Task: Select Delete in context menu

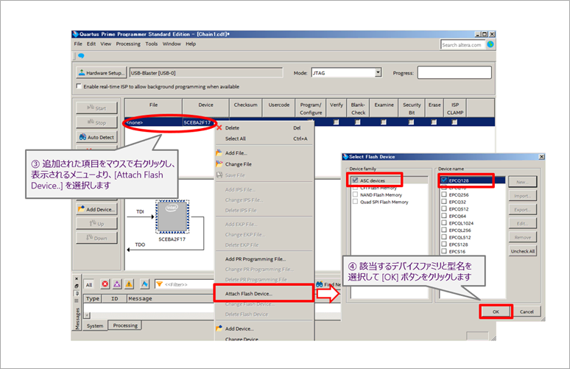Action: pyautogui.click(x=264, y=128)
